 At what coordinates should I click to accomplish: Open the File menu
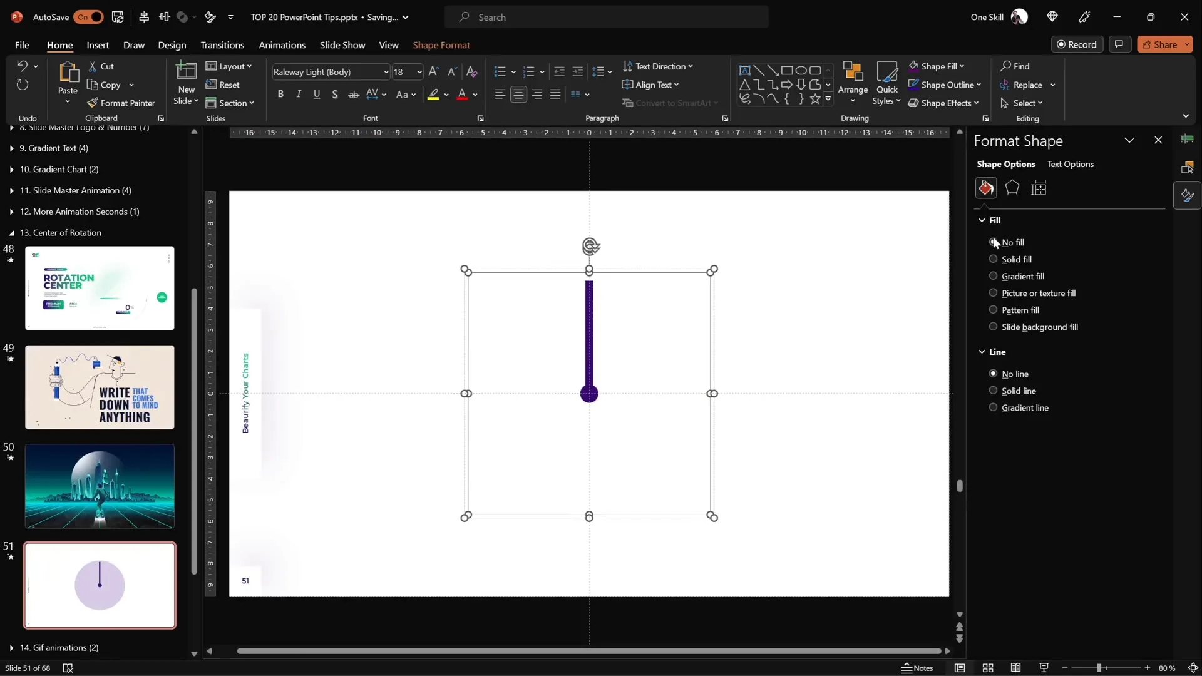(x=22, y=44)
